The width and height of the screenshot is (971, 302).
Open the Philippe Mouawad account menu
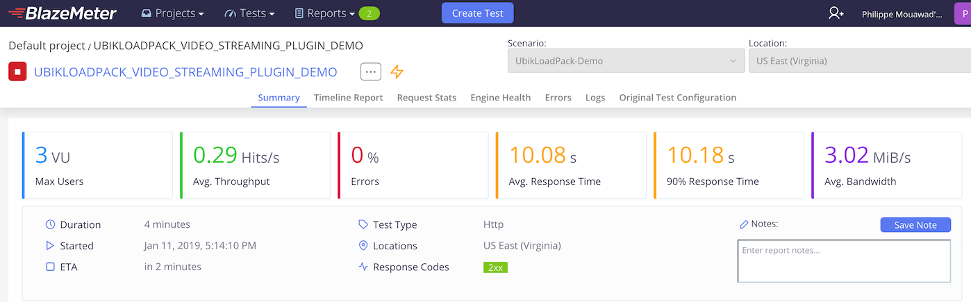pos(902,14)
